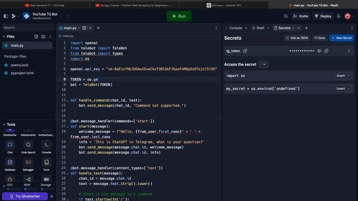
Task: Open the main.py file row options menu
Action: pyautogui.click(x=50, y=46)
